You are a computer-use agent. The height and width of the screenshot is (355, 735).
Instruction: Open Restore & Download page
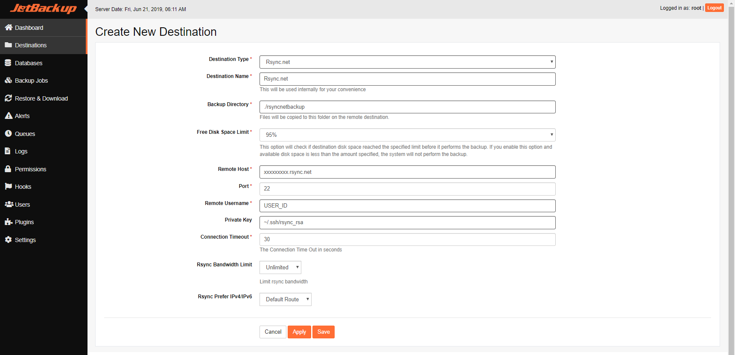pos(44,98)
